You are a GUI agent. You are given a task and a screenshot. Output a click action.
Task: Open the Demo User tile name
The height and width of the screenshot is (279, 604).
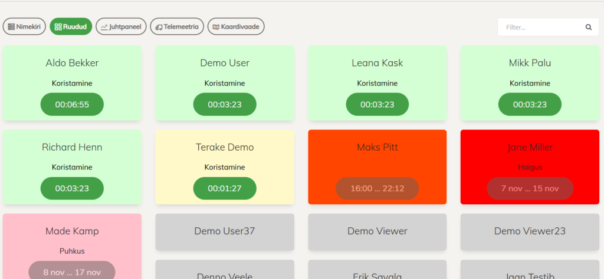[x=225, y=63]
